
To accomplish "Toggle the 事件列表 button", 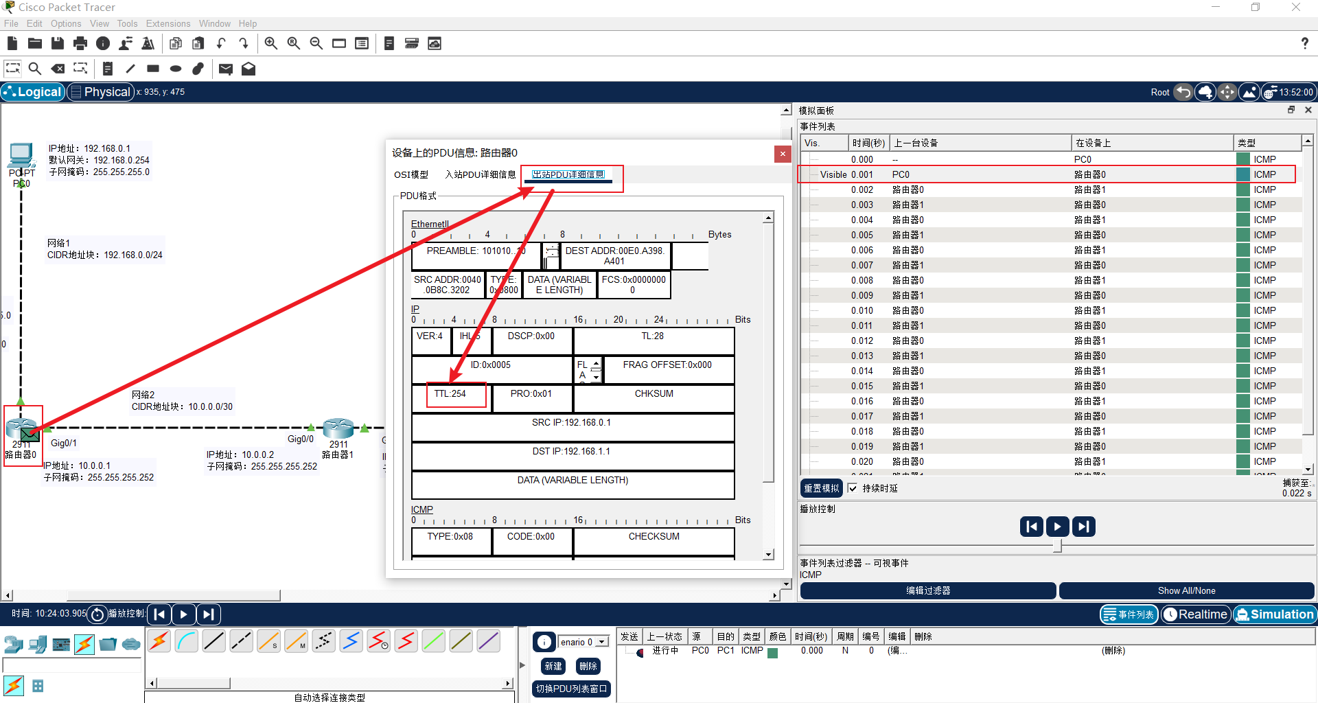I will [x=1129, y=614].
